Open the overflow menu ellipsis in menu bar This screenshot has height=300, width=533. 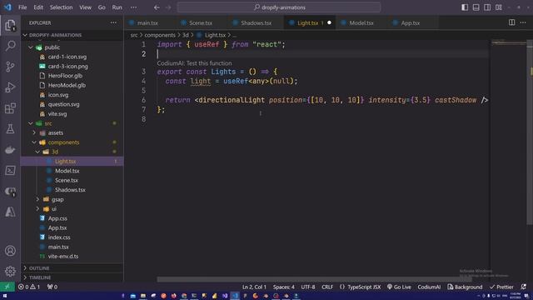click(133, 7)
